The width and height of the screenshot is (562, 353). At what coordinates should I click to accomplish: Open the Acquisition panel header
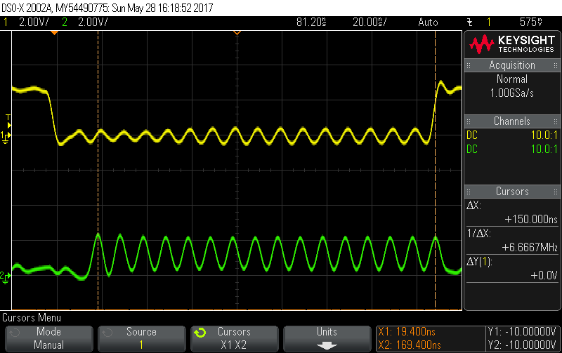click(x=512, y=65)
